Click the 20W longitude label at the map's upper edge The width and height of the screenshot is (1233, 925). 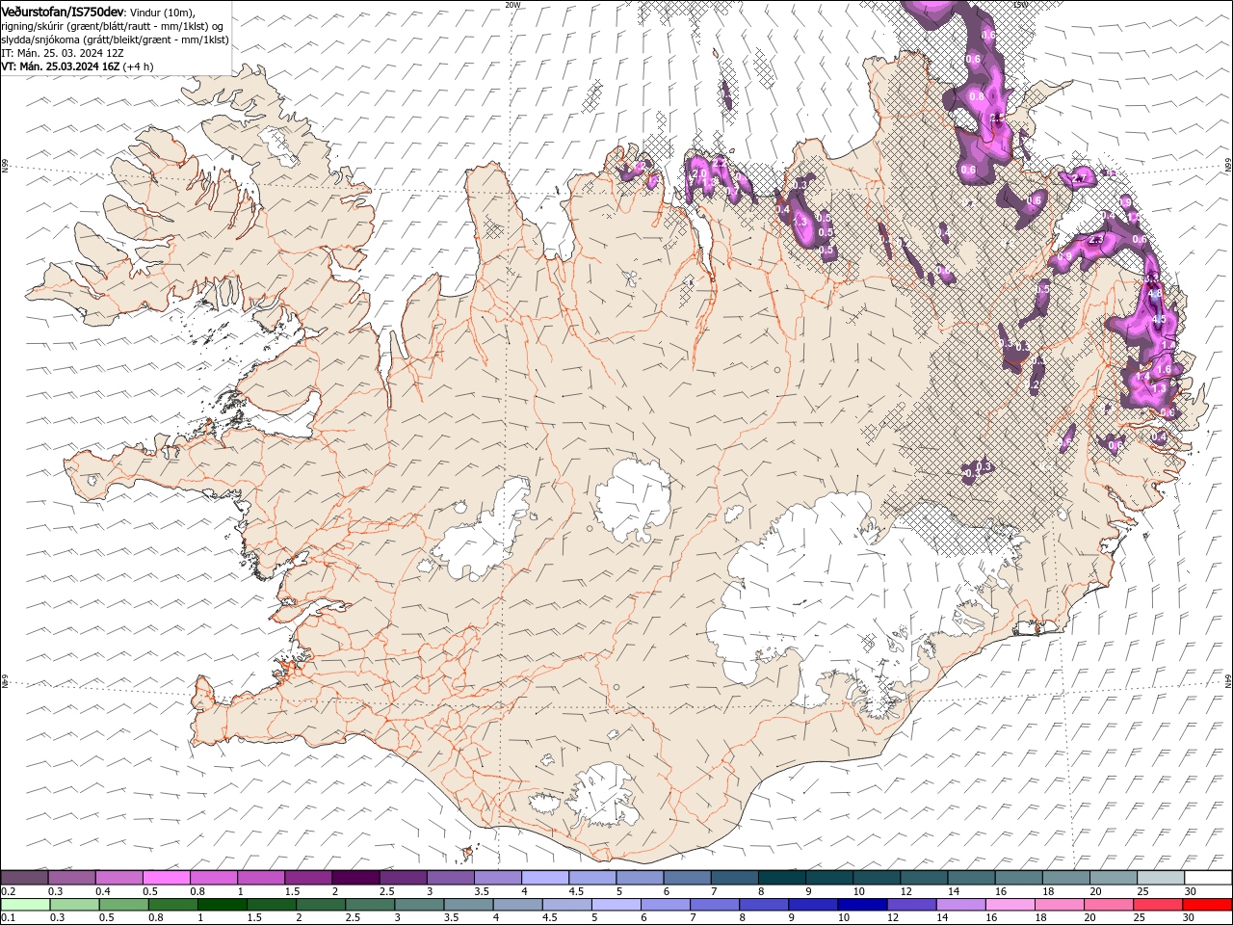[x=512, y=4]
